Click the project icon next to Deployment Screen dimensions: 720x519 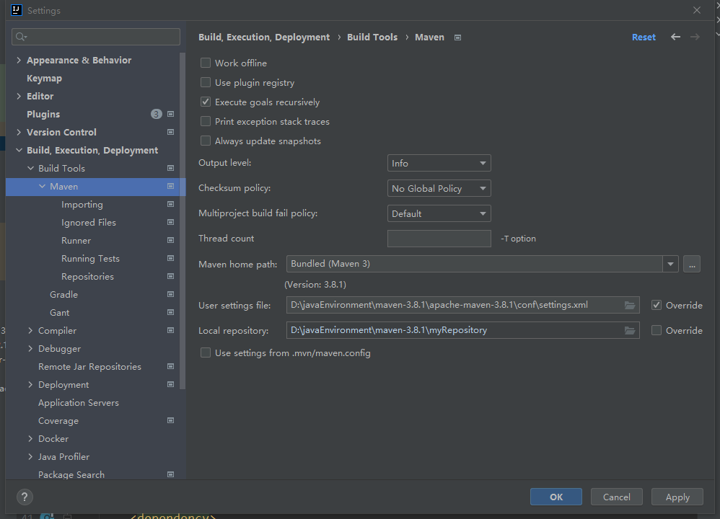(x=170, y=384)
